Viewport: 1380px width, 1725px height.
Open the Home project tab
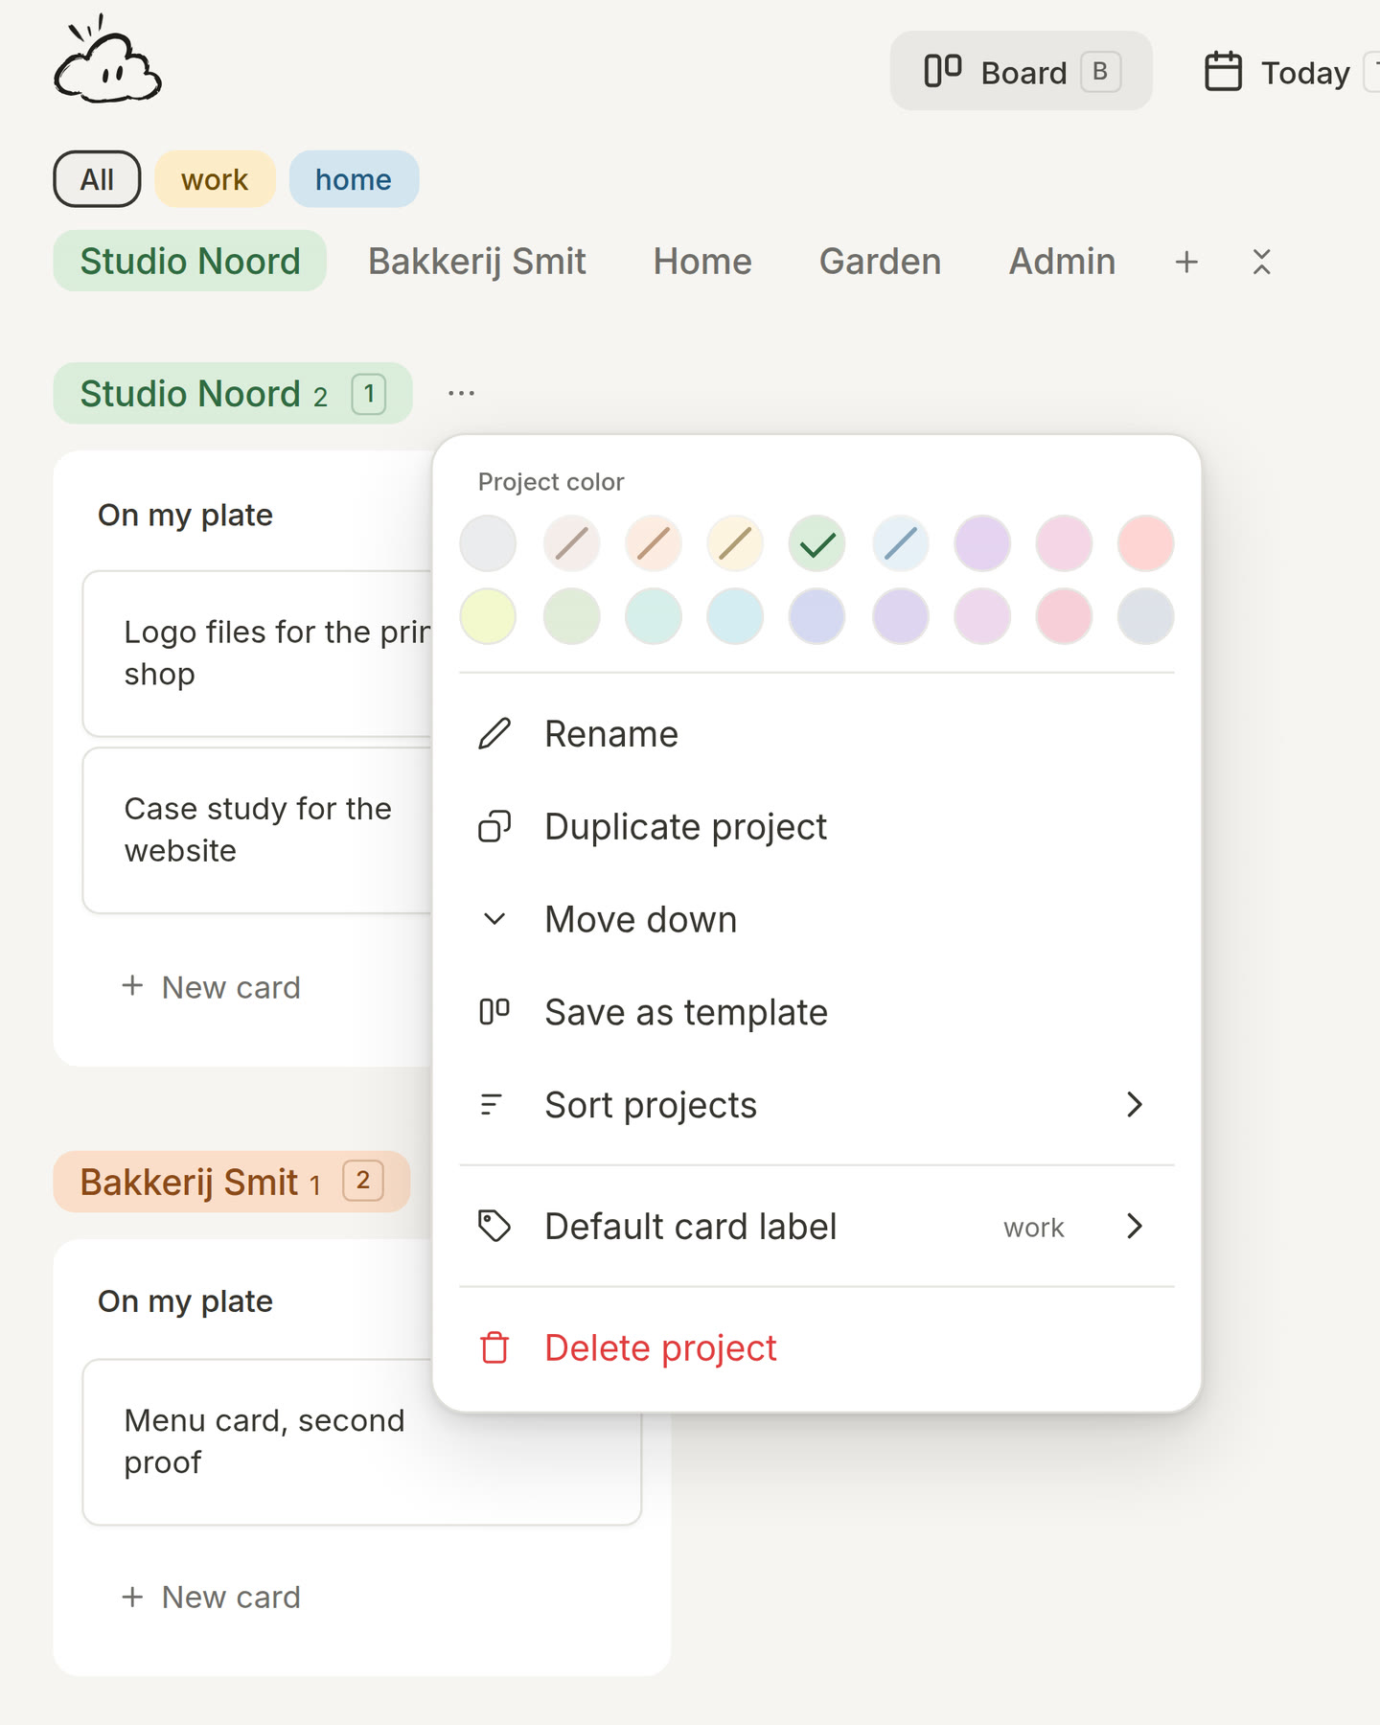[702, 262]
